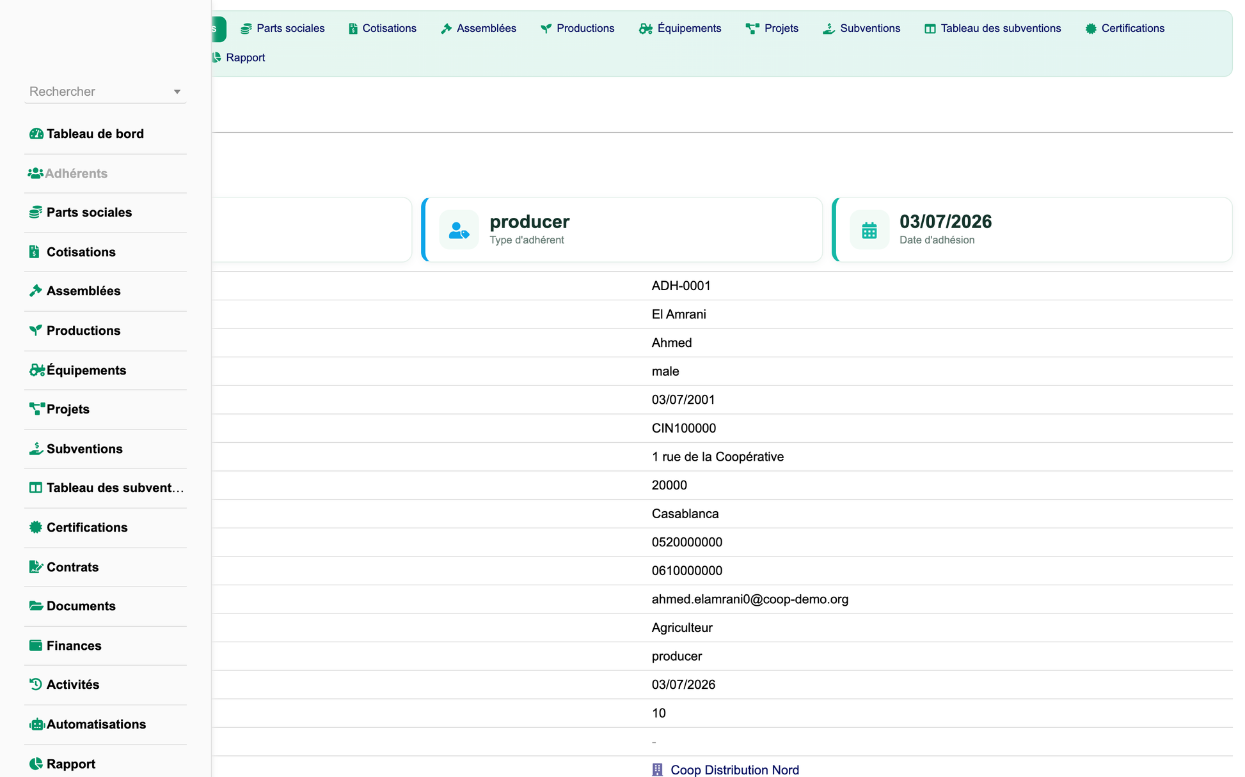This screenshot has width=1245, height=777.
Task: Click the producer member type icon
Action: point(459,229)
